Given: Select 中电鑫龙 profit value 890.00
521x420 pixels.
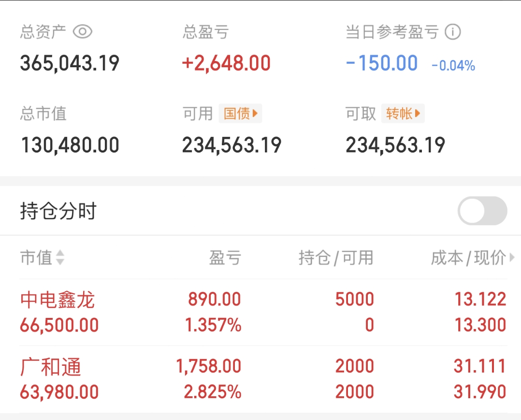Looking at the screenshot, I should (215, 300).
